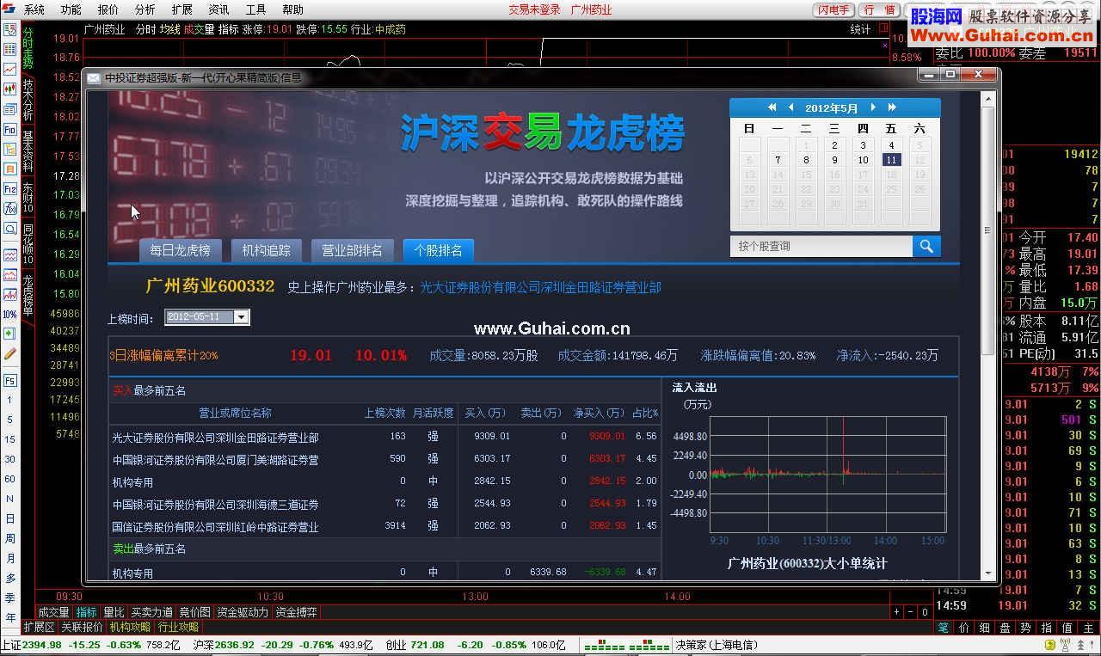Switch to 个股排名 tab

[438, 250]
